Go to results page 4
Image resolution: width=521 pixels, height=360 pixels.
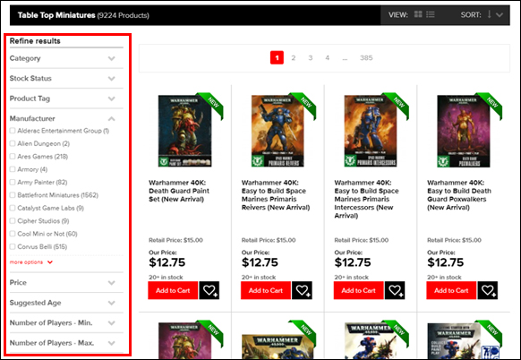coord(328,58)
